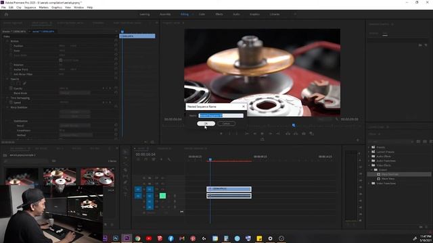The width and height of the screenshot is (433, 243).
Task: Open Program monitor button editor plus icon
Action: 358,140
